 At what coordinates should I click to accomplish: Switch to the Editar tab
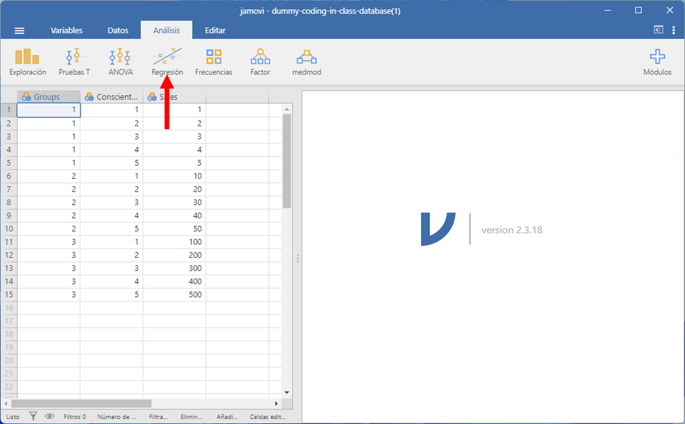click(x=215, y=31)
